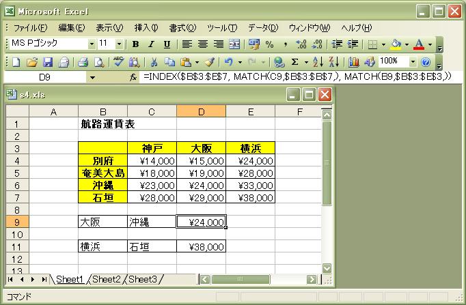466x305 pixels.
Task: Insert AutoSum formula
Action: pyautogui.click(x=294, y=62)
